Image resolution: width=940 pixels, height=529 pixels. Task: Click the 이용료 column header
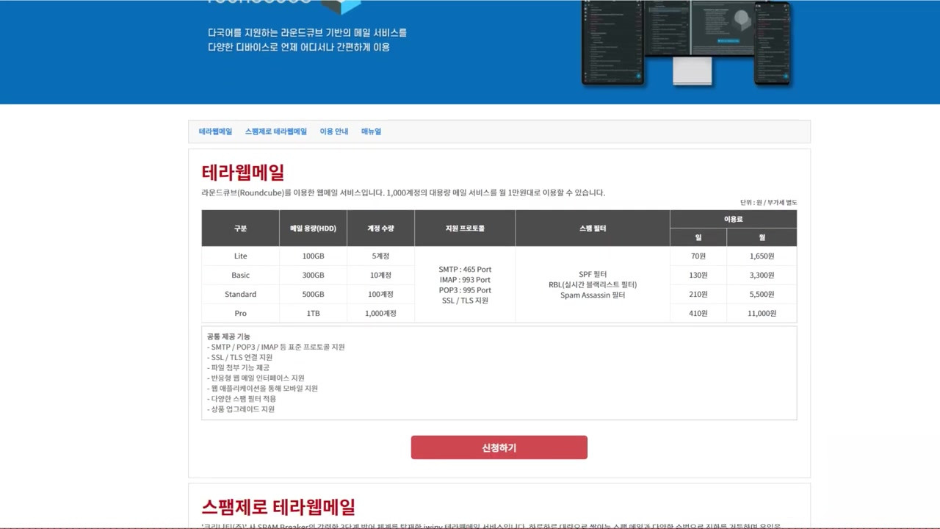coord(734,219)
